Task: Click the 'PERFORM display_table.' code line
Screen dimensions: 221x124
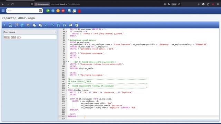Action: point(82,69)
